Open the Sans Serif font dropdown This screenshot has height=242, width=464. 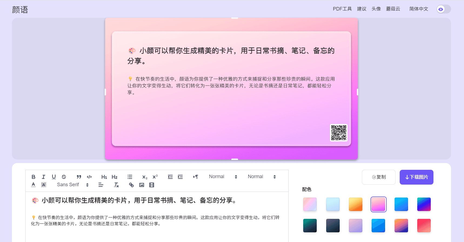(x=73, y=185)
